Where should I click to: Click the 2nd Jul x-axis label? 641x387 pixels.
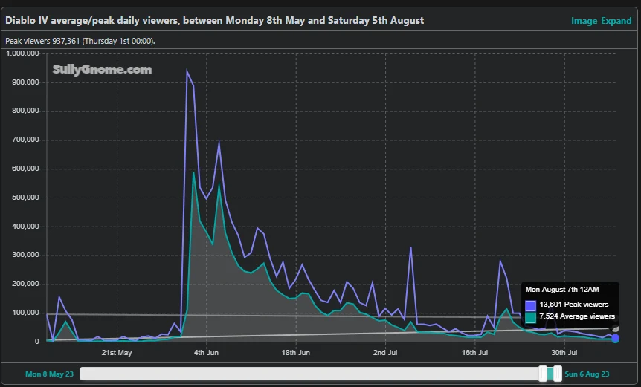384,353
